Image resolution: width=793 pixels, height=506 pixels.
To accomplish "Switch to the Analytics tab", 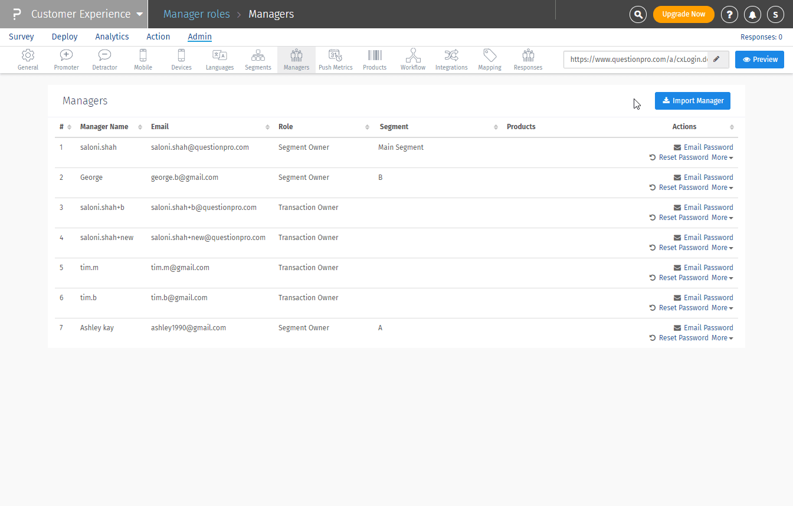I will point(112,37).
